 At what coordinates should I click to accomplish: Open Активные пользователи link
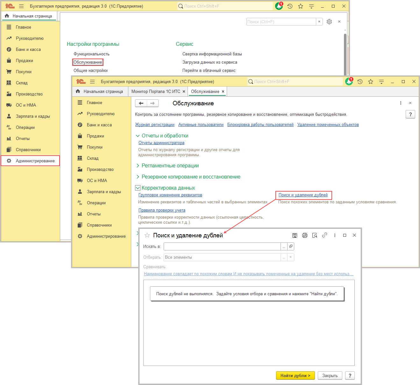pyautogui.click(x=201, y=124)
